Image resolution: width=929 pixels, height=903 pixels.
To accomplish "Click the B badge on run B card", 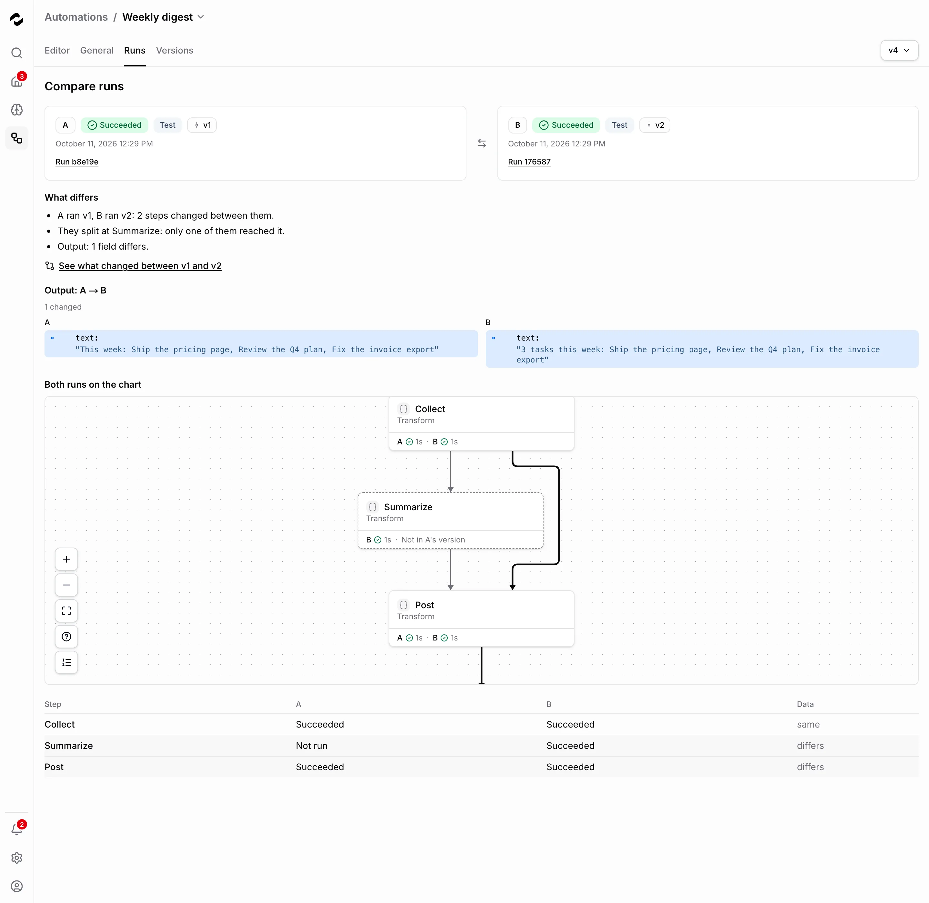I will point(517,125).
